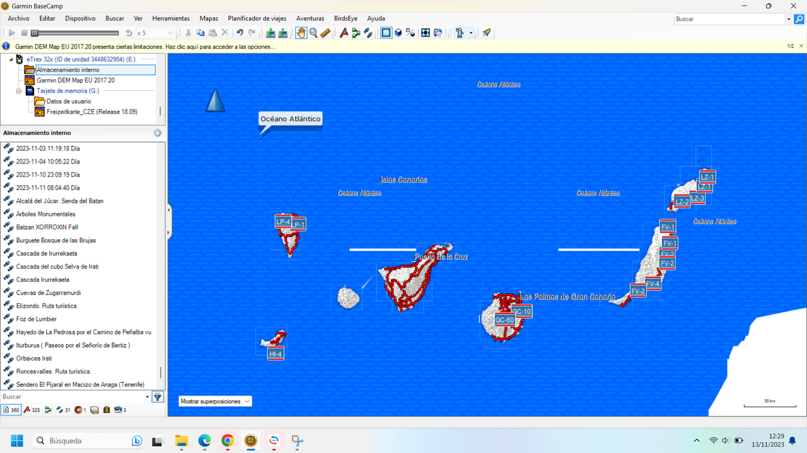807x453 pixels.
Task: Toggle the photos filter icon
Action: [95, 410]
